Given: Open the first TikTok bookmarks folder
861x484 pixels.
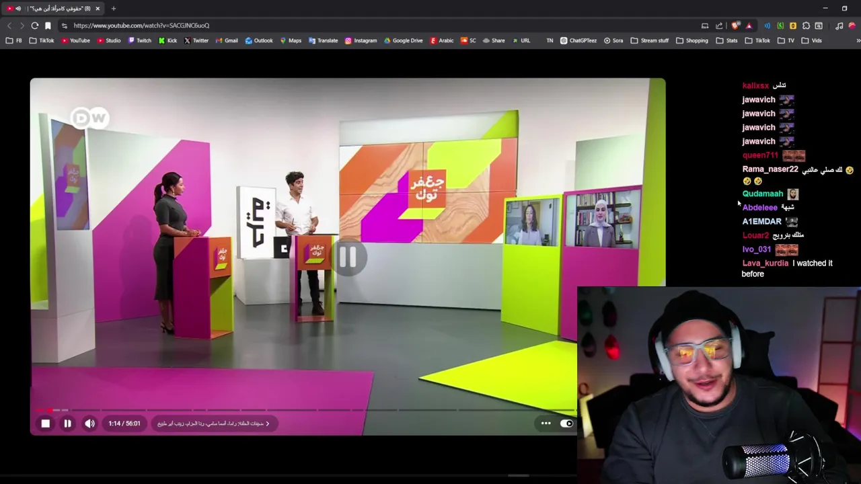Looking at the screenshot, I should [x=42, y=40].
